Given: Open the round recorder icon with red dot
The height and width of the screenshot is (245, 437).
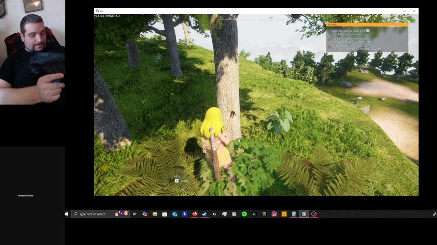Looking at the screenshot, I should pos(314,214).
